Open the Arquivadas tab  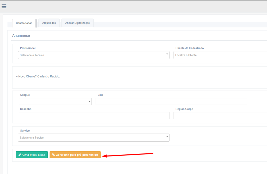tap(49, 23)
